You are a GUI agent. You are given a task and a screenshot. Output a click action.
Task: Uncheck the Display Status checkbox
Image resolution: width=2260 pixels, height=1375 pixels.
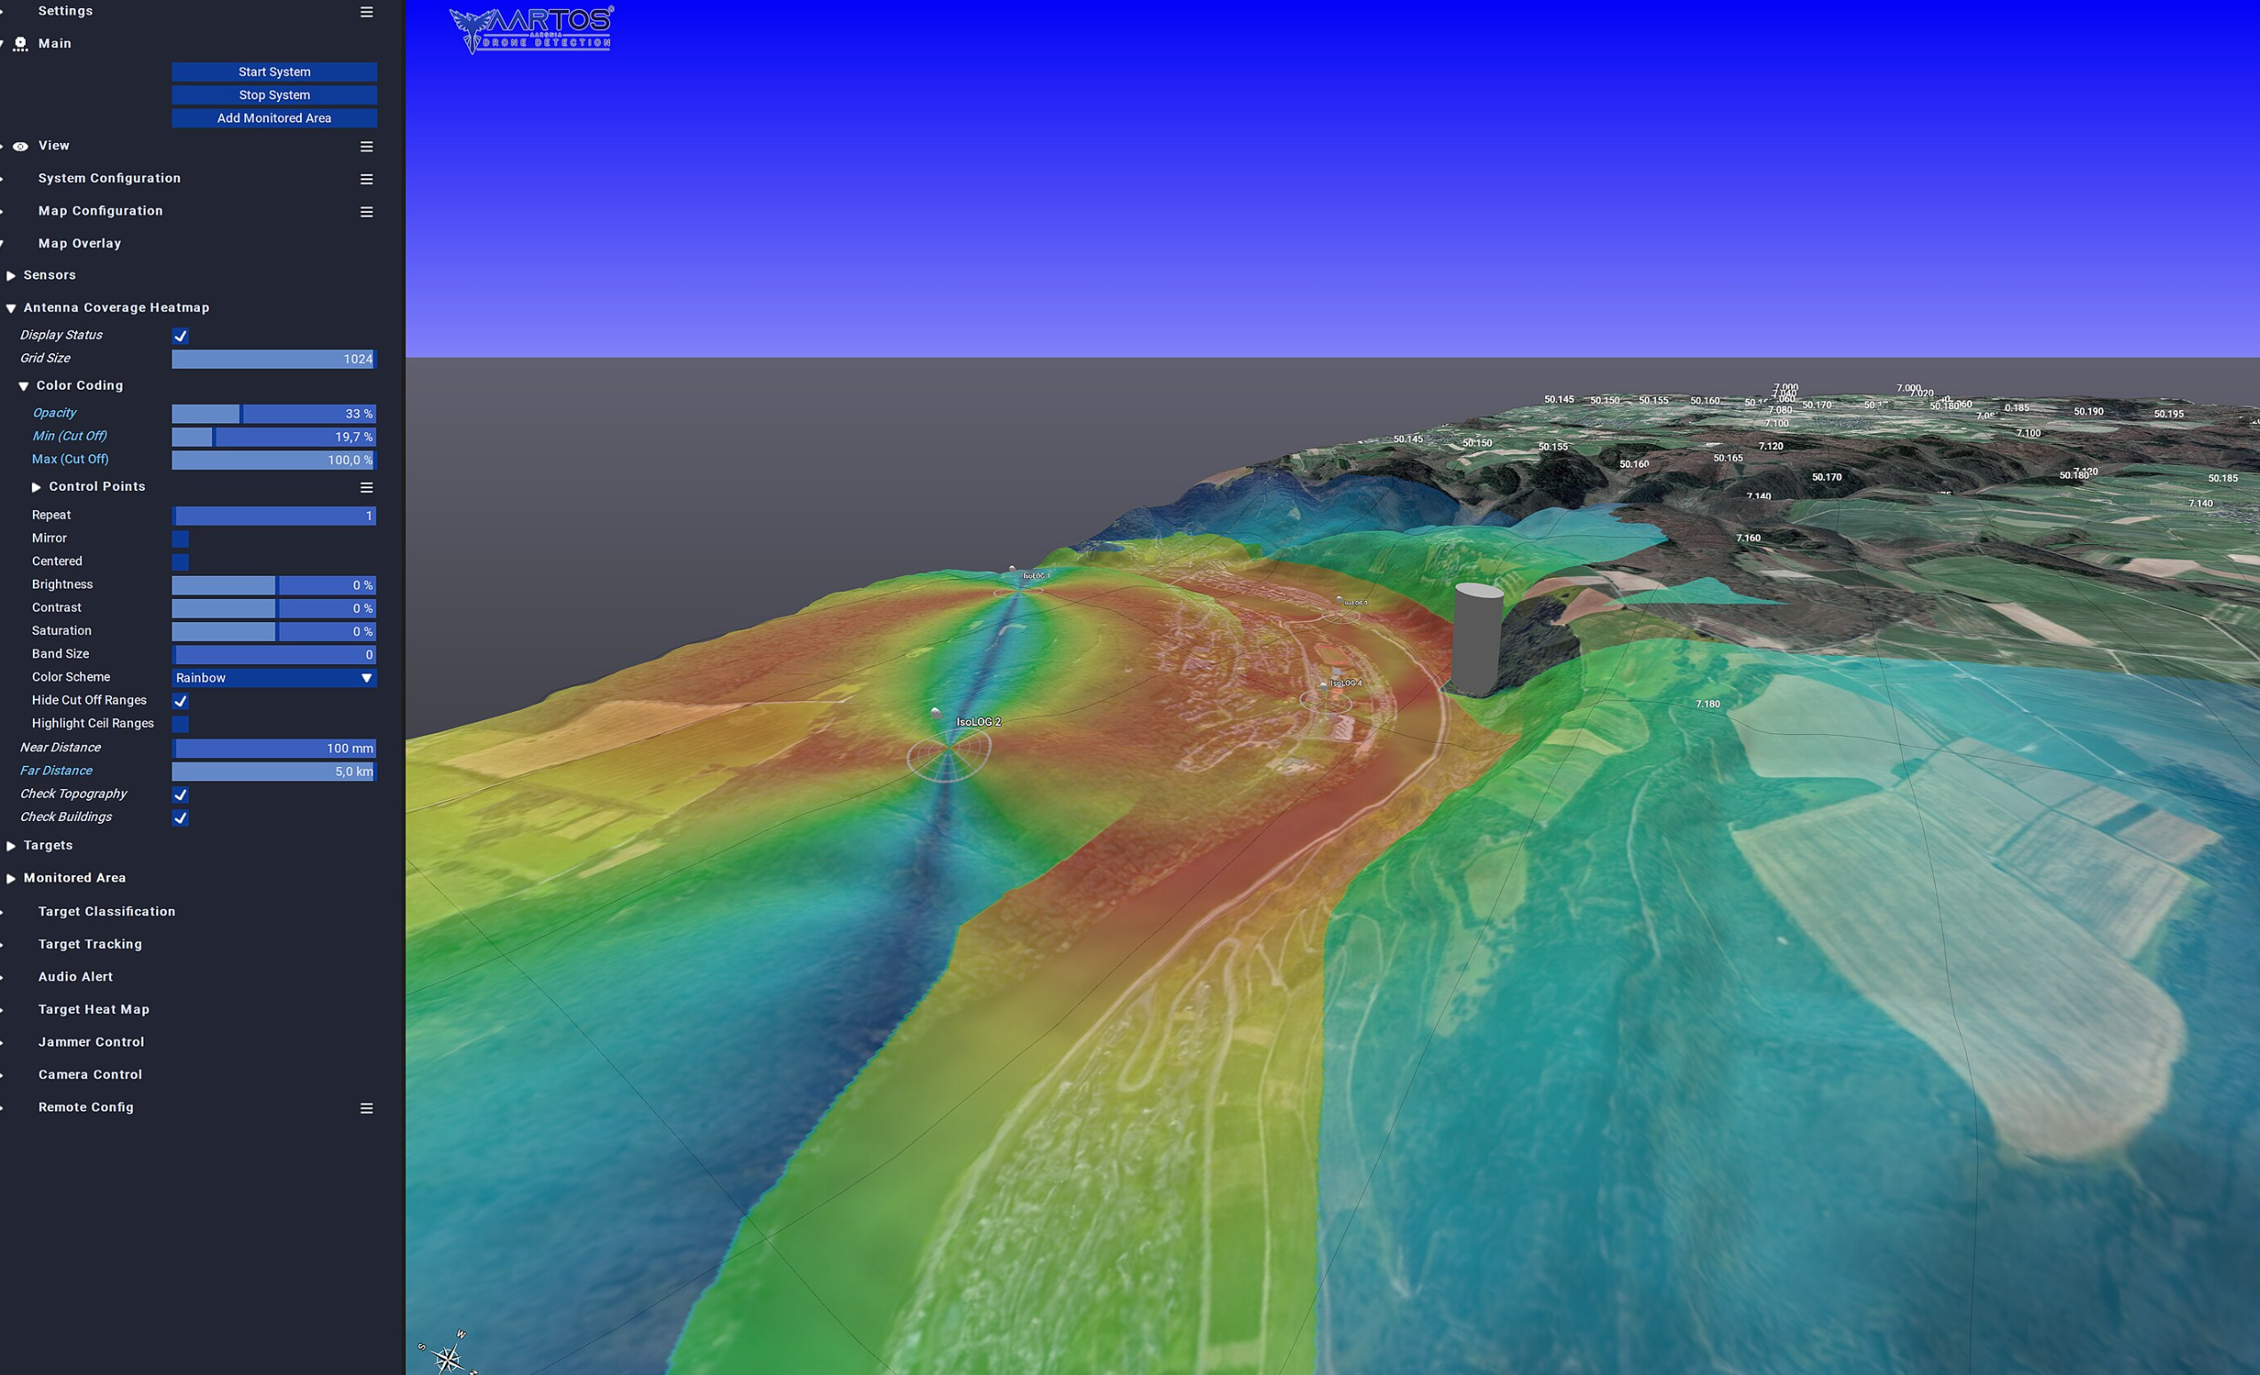click(x=180, y=336)
